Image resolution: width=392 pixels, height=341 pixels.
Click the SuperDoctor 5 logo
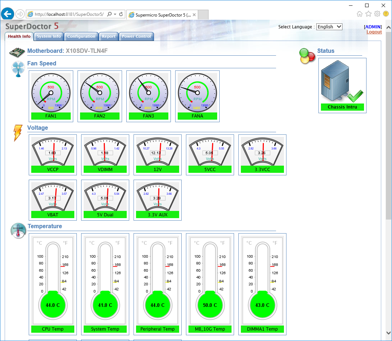tap(32, 26)
